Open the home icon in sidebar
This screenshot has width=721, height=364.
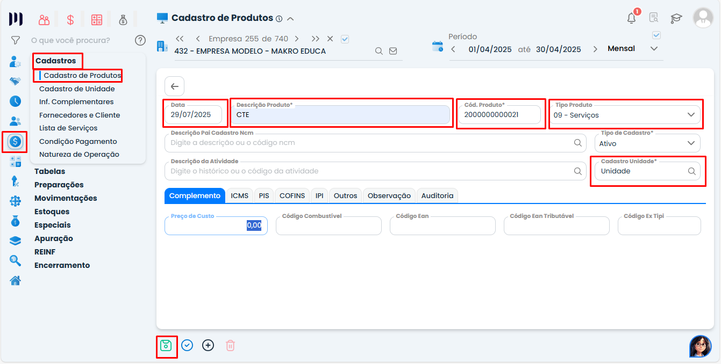tap(15, 280)
